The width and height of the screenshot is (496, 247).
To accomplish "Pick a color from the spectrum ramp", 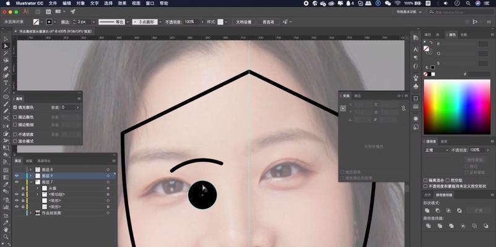I will pyautogui.click(x=457, y=107).
